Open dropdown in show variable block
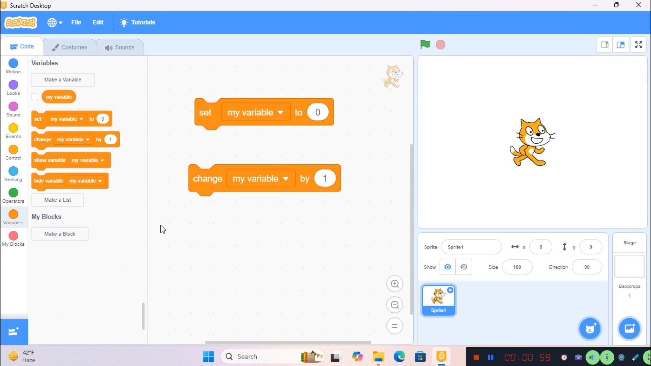Image resolution: width=651 pixels, height=366 pixels. (88, 160)
